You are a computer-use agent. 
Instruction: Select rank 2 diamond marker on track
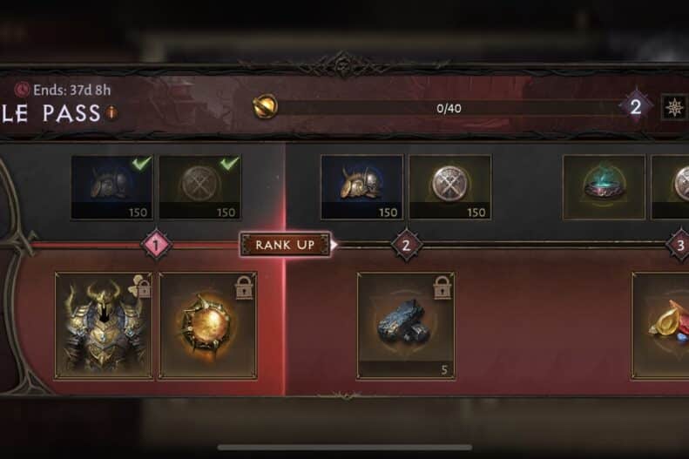[x=406, y=245]
